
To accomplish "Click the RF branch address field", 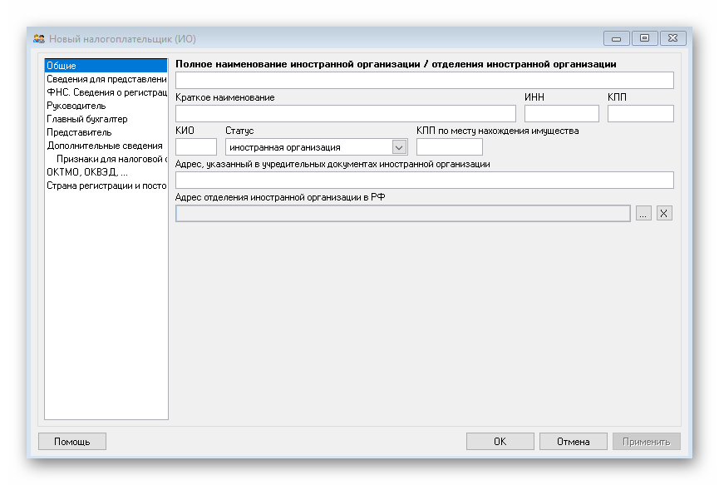I will [403, 213].
